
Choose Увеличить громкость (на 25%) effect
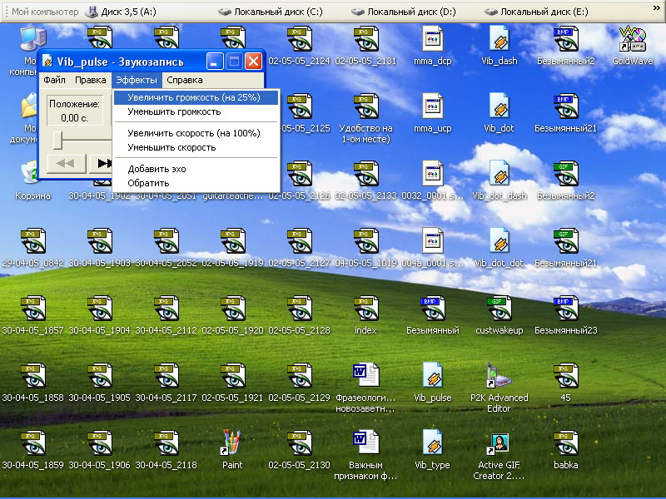[196, 97]
